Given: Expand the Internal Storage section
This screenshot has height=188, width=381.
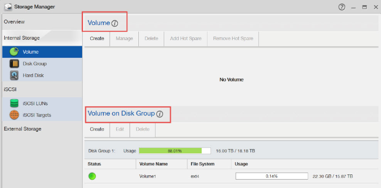Looking at the screenshot, I should (x=22, y=38).
